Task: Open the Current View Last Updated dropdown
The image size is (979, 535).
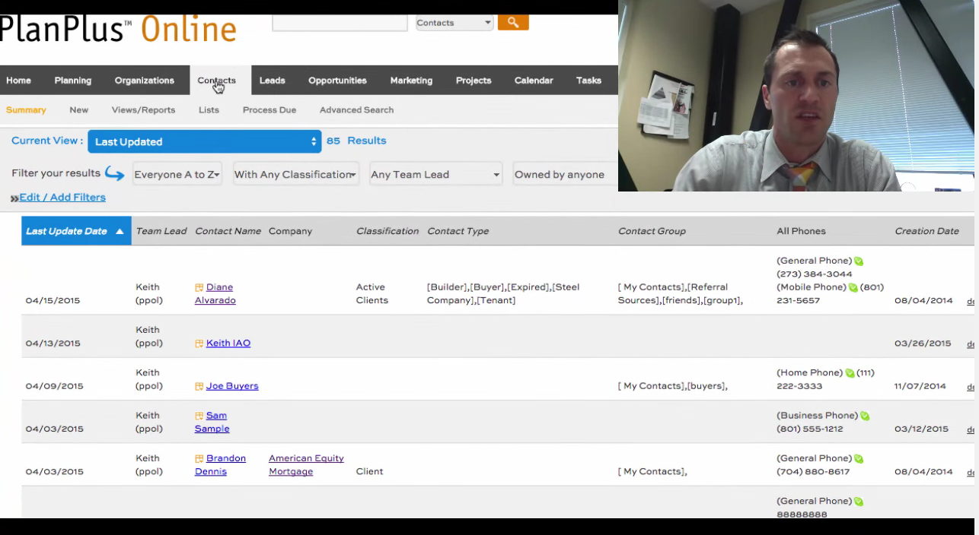Action: coord(205,141)
